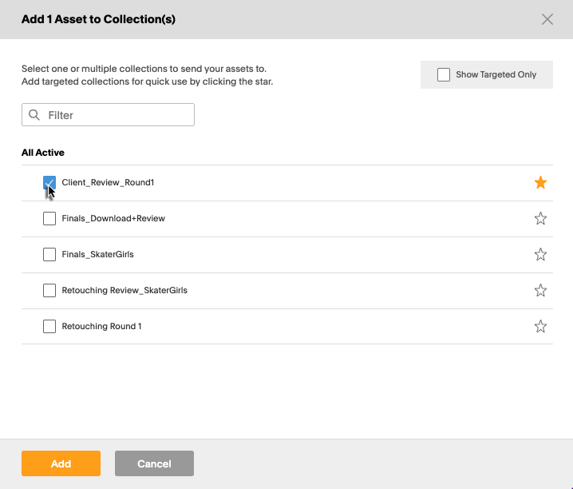Select the Finals_SkaterGirls collection name

click(x=97, y=254)
